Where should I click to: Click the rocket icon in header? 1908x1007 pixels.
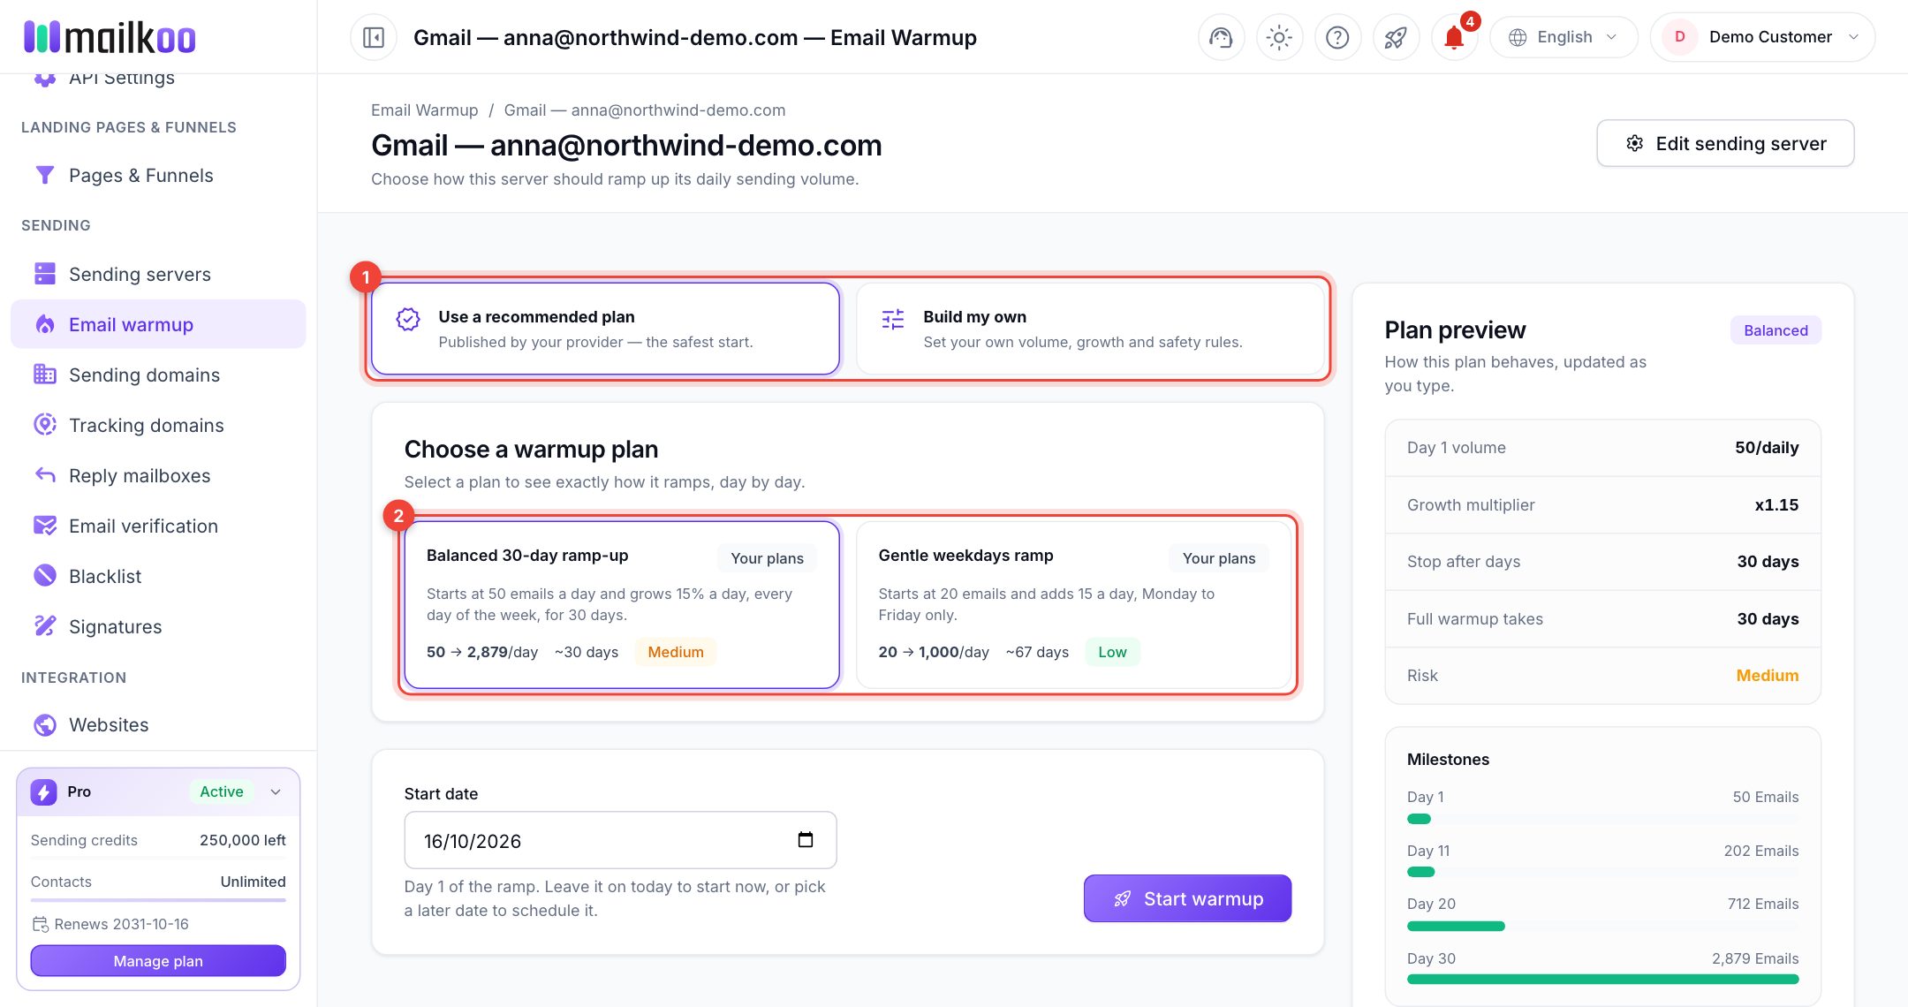coord(1396,37)
